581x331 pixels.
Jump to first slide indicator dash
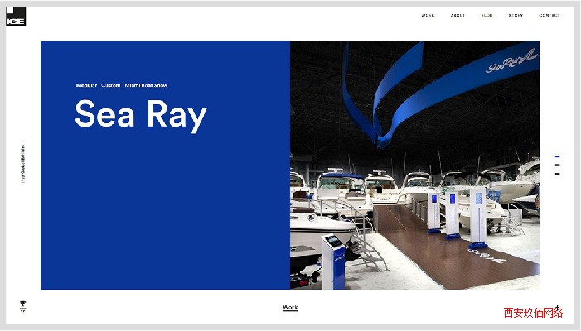point(557,156)
